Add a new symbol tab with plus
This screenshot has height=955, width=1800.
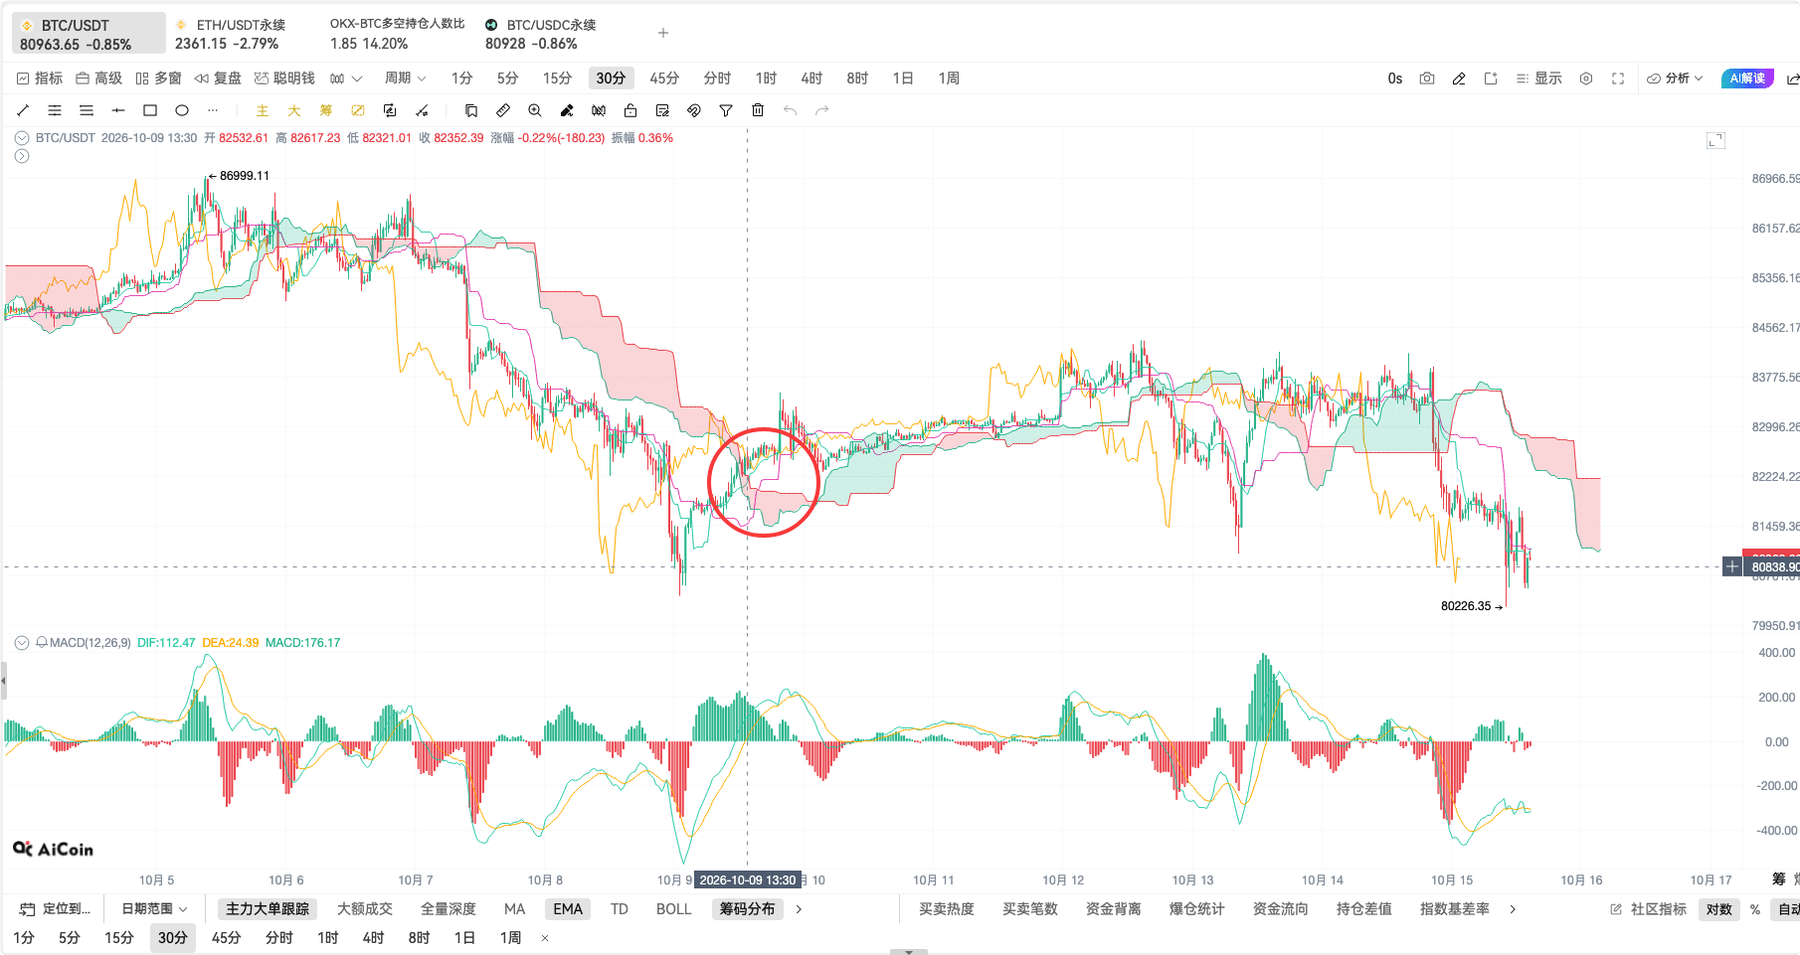point(663,33)
